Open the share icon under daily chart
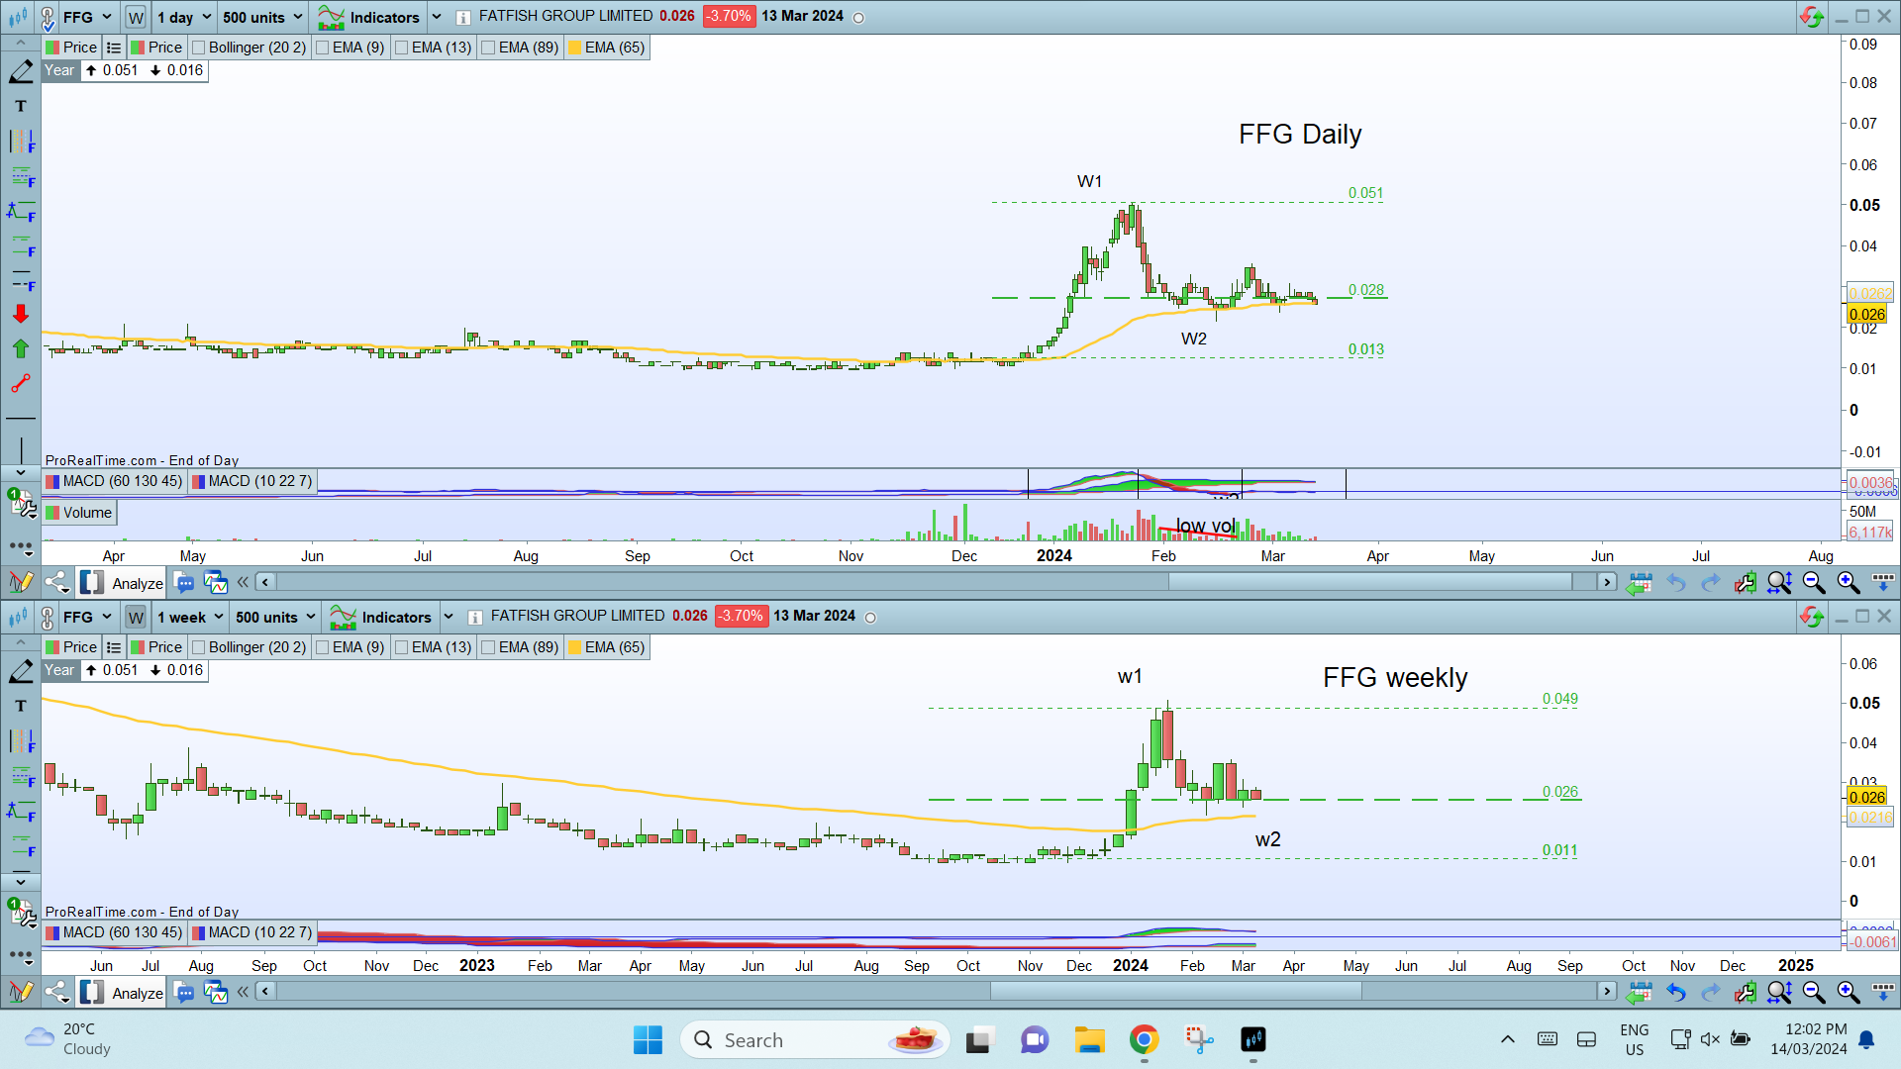Screen dimensions: 1901x1069 (56, 583)
